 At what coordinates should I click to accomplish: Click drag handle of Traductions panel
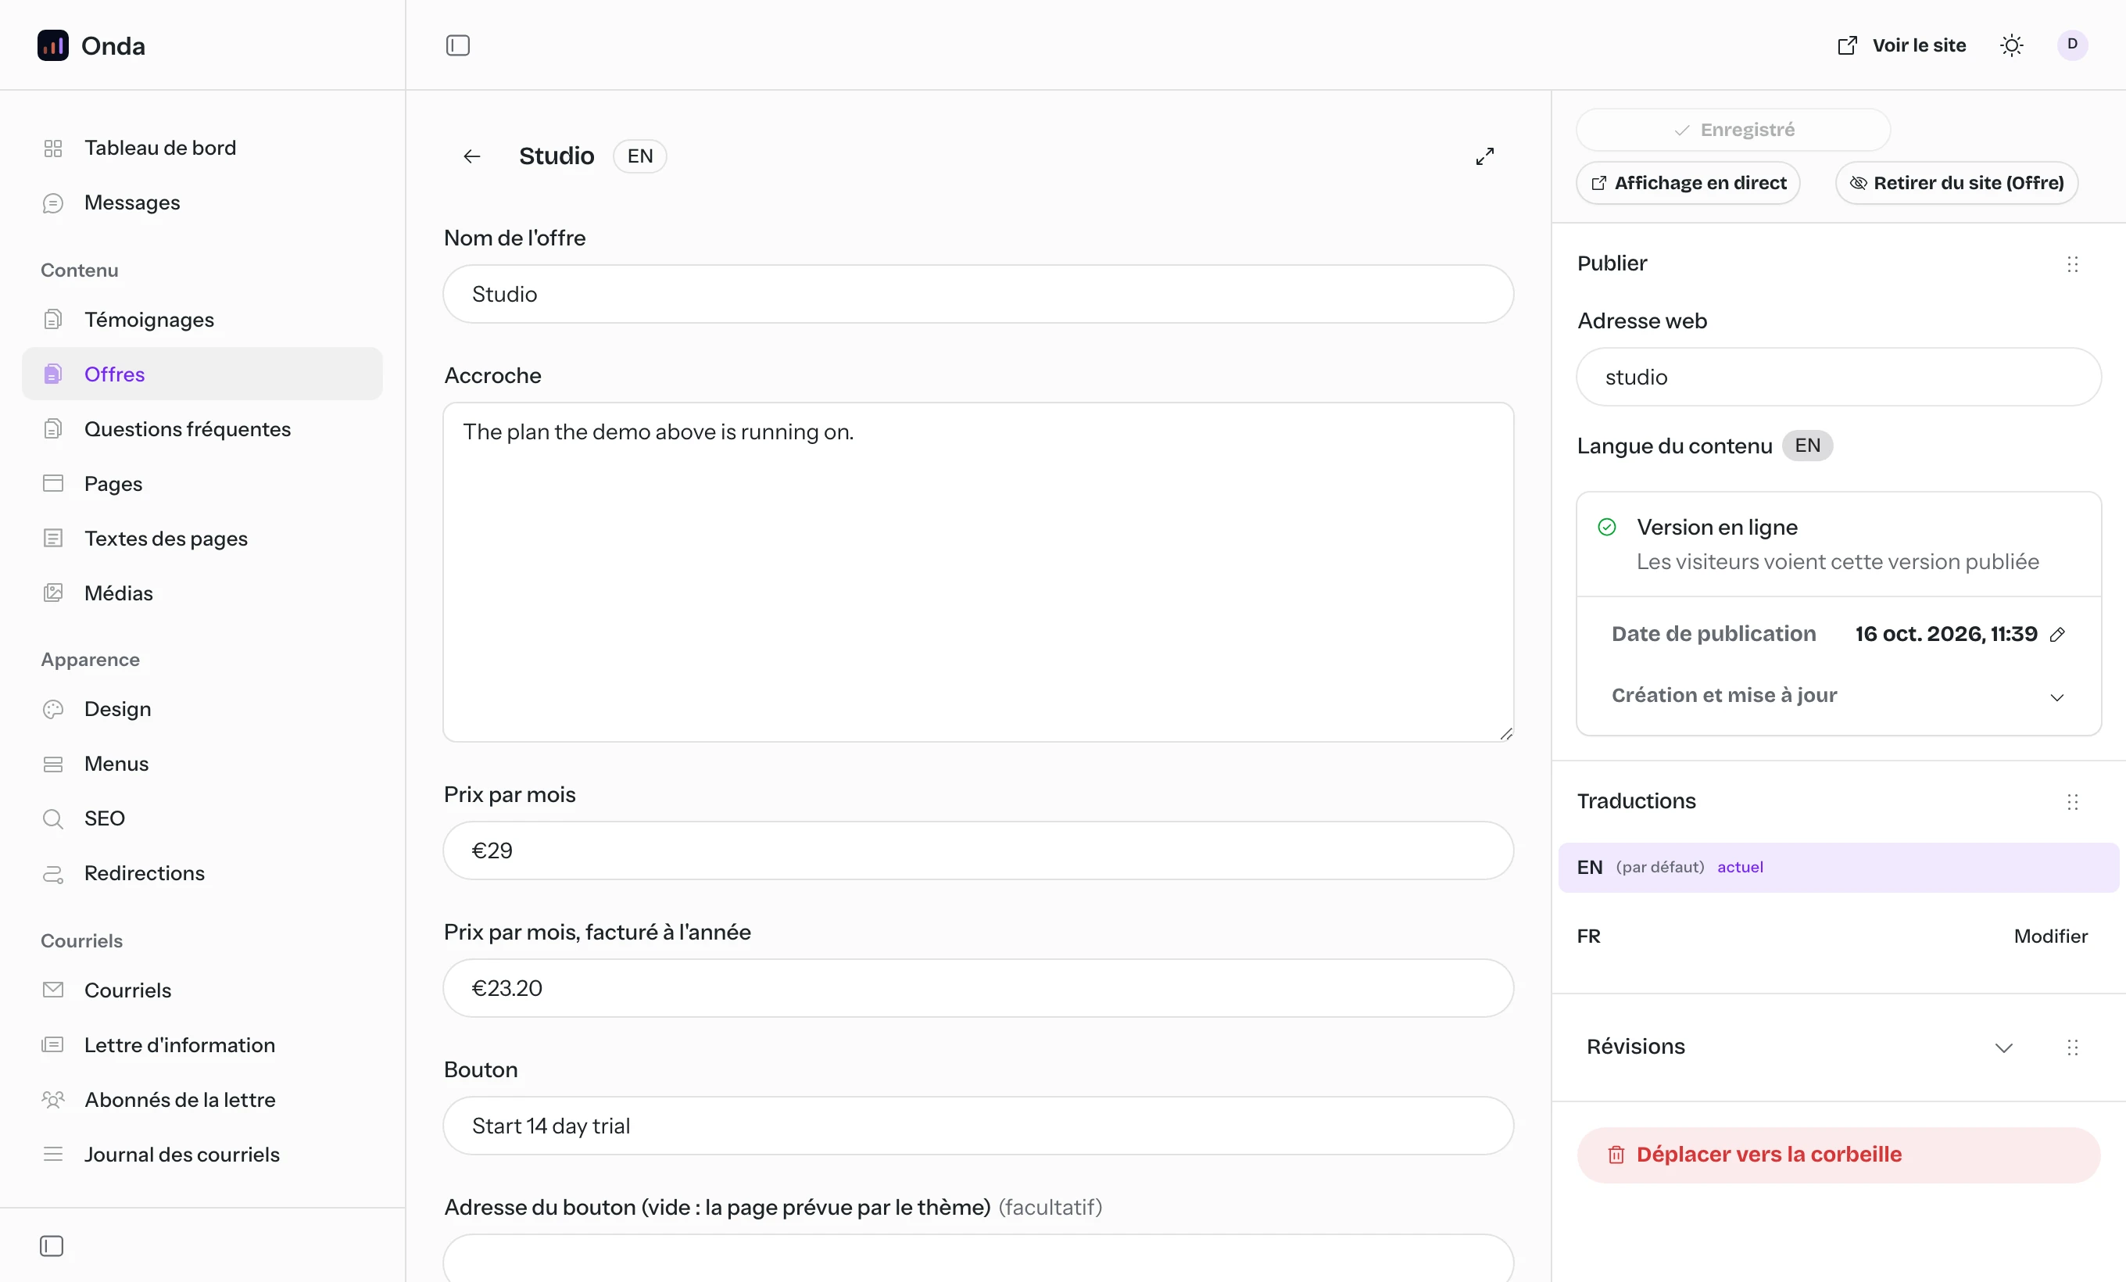2073,802
